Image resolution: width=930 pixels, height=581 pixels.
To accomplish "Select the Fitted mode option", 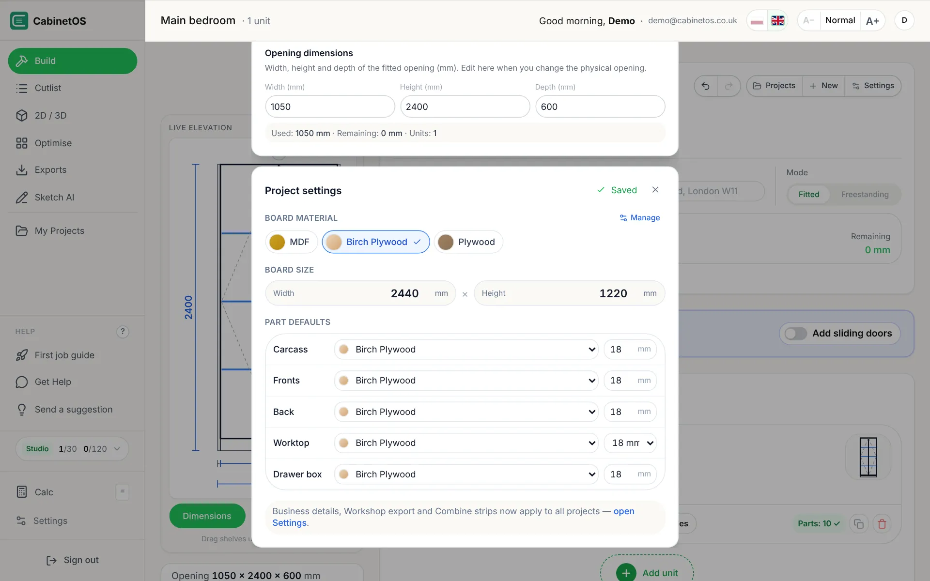I will pyautogui.click(x=808, y=195).
